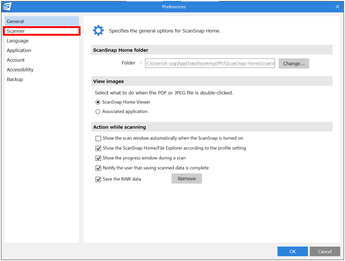The width and height of the screenshot is (345, 261).
Task: Click the ScanSnap logo icon in title bar
Action: [x=7, y=6]
